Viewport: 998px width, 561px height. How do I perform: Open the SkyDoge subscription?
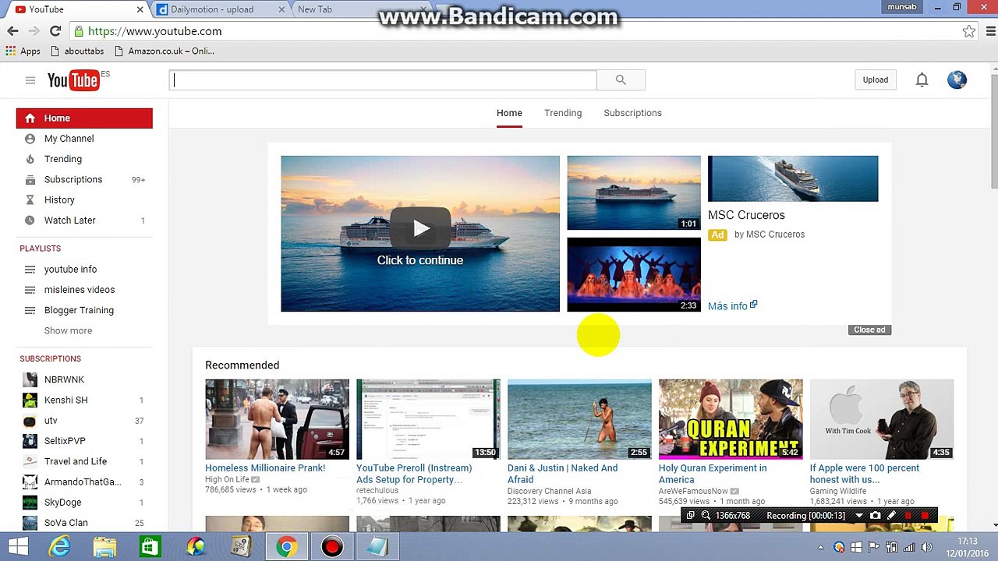84,503
